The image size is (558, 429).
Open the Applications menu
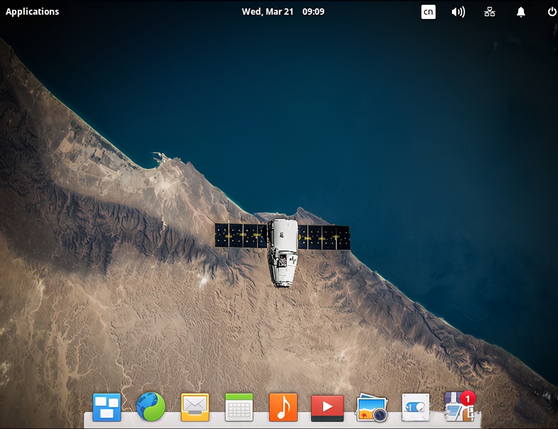tap(31, 11)
